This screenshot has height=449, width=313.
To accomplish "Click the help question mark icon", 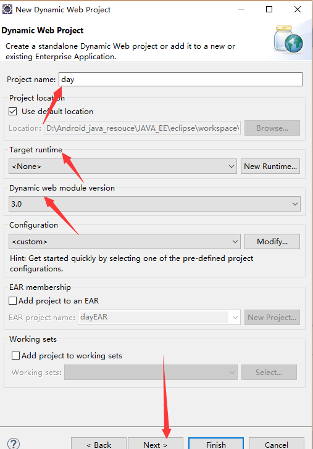I will click(14, 443).
